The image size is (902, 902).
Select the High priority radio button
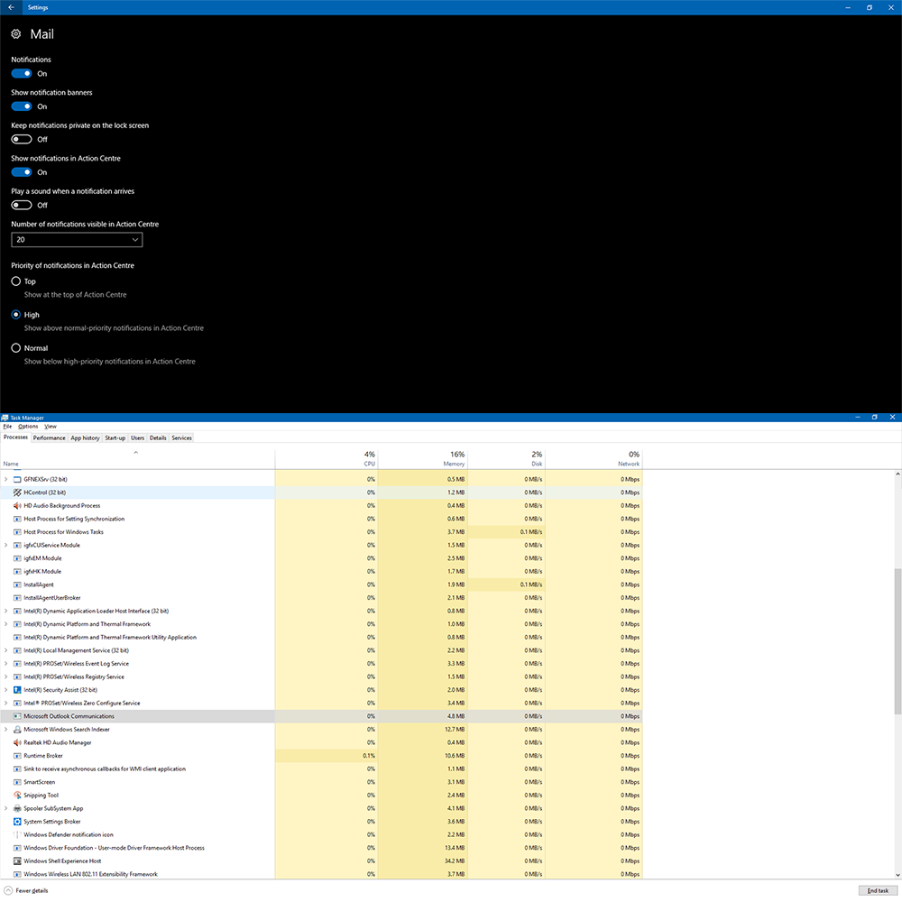click(16, 315)
